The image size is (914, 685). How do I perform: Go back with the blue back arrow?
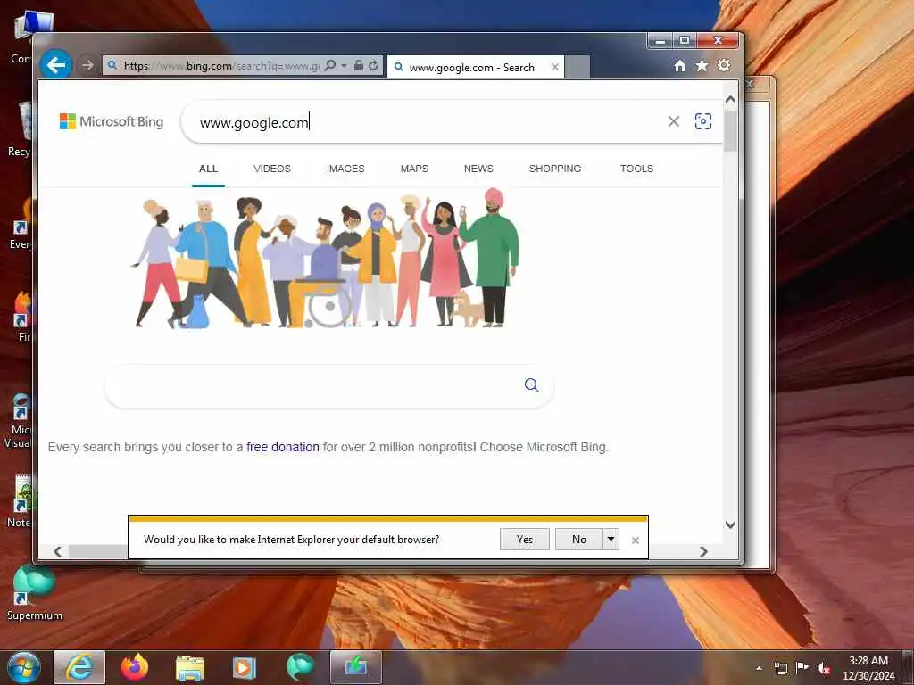[56, 64]
